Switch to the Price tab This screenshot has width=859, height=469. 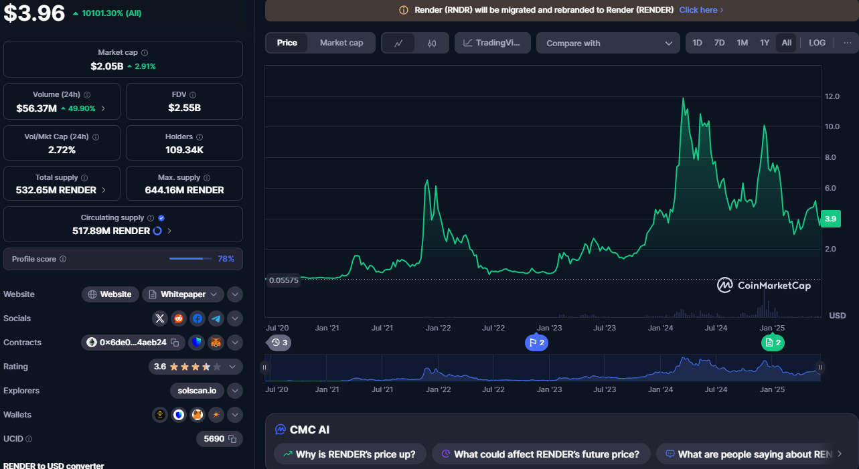pyautogui.click(x=287, y=43)
